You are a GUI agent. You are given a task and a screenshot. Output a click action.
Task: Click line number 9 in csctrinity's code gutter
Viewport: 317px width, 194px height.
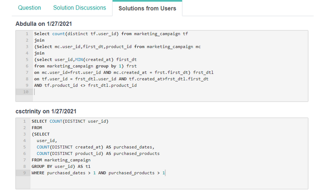[x=24, y=173]
